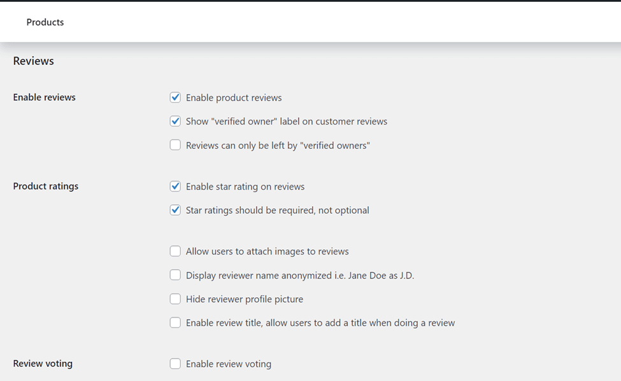This screenshot has width=621, height=381.
Task: Turn on Enable review voting
Action: coord(175,363)
